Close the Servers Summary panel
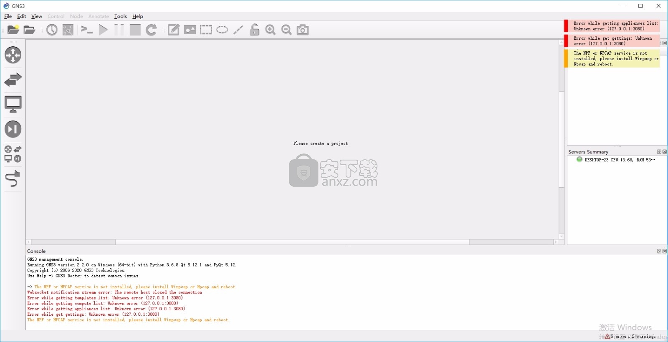Screen dimensions: 668x342 665,152
